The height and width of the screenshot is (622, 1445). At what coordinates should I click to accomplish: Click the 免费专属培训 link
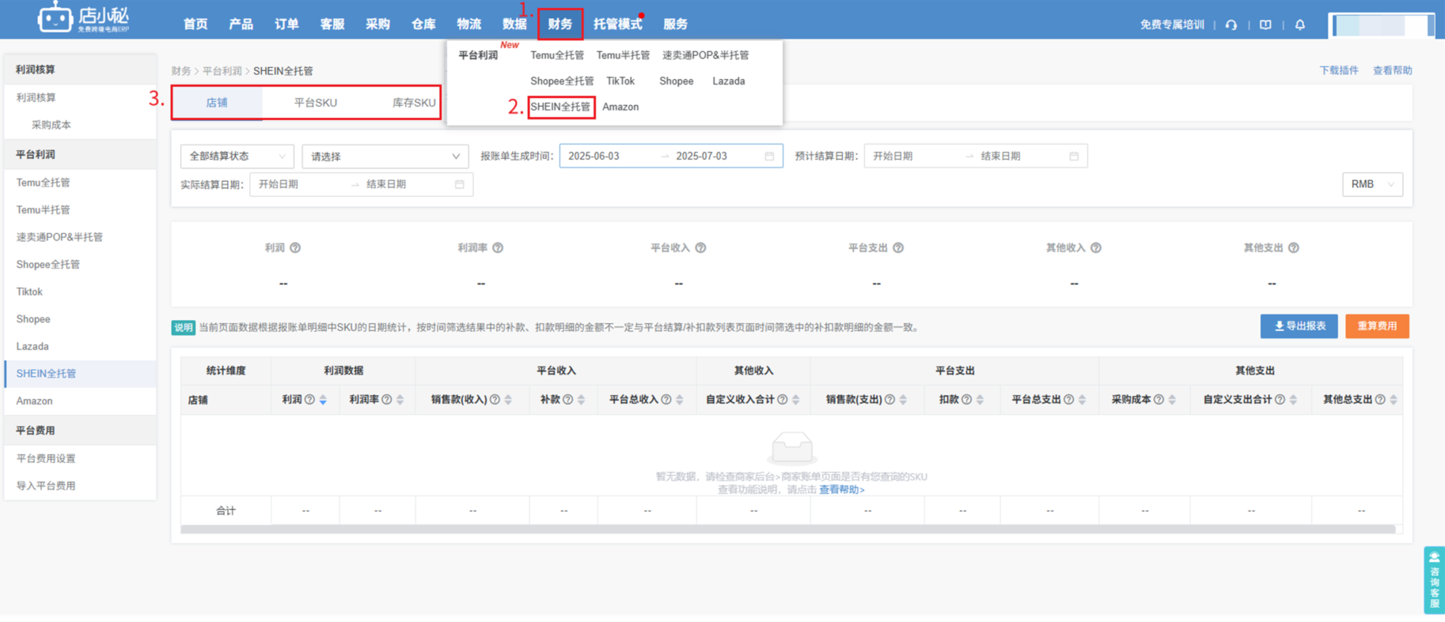click(1172, 25)
